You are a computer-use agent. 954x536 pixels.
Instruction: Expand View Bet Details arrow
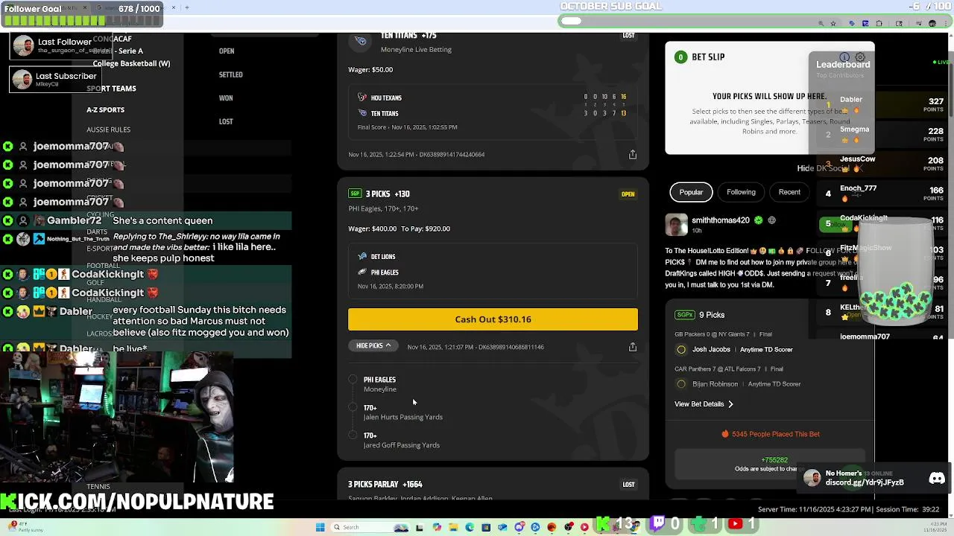[x=730, y=404]
